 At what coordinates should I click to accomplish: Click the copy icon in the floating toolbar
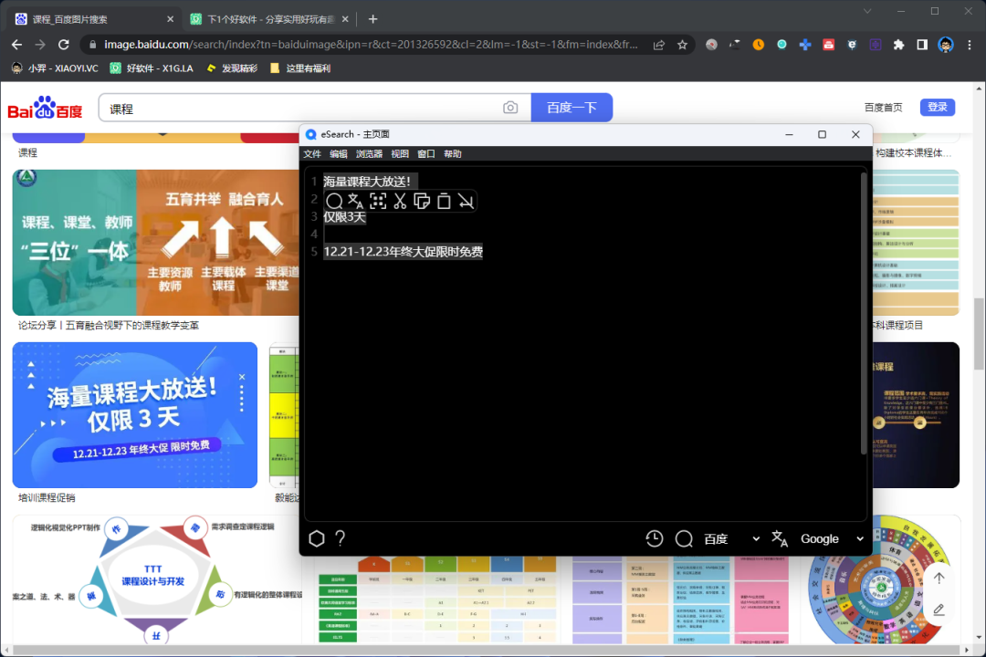(423, 201)
